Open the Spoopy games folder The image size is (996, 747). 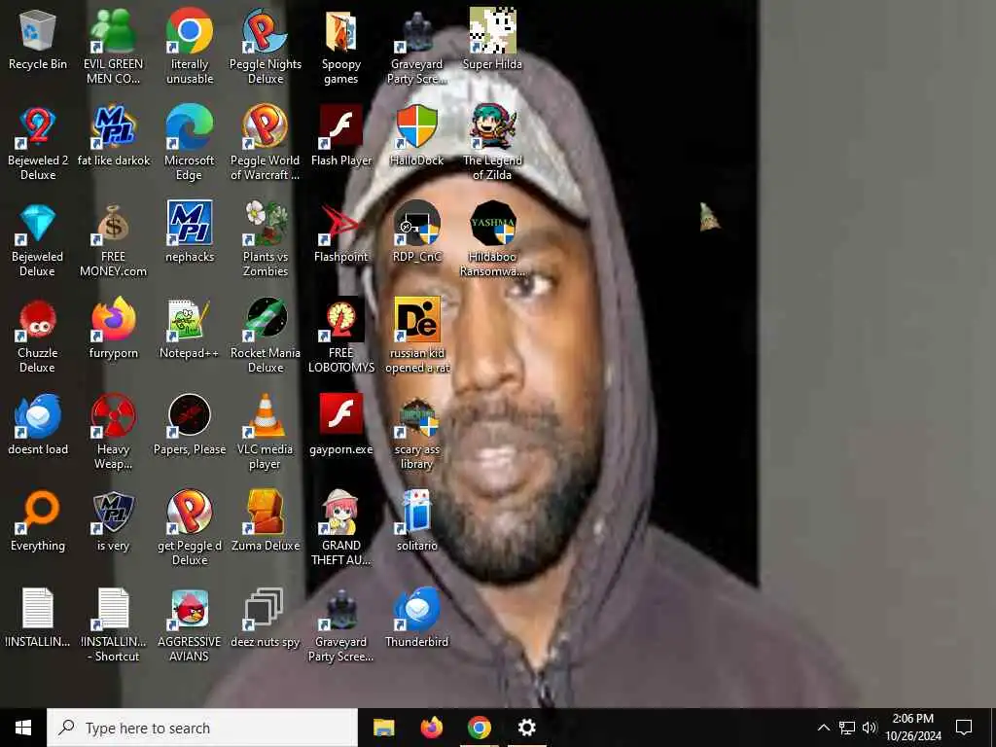[341, 32]
